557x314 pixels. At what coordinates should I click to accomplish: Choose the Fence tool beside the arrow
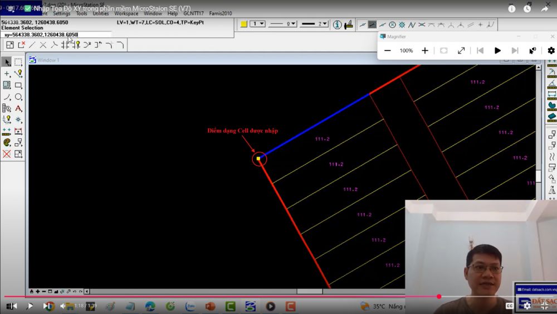coord(18,62)
